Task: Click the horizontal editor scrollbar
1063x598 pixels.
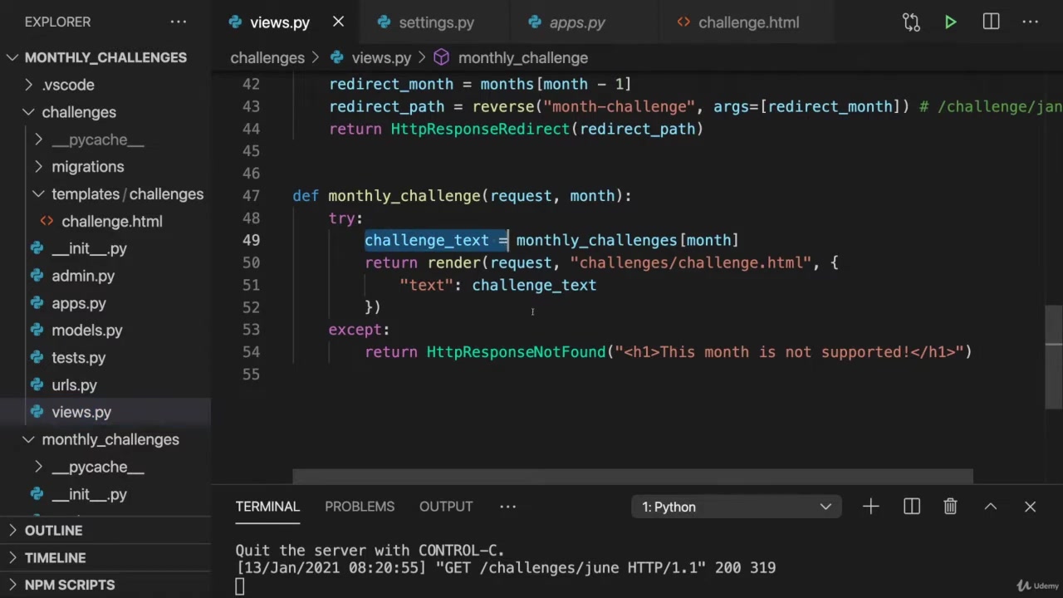Action: coord(631,477)
